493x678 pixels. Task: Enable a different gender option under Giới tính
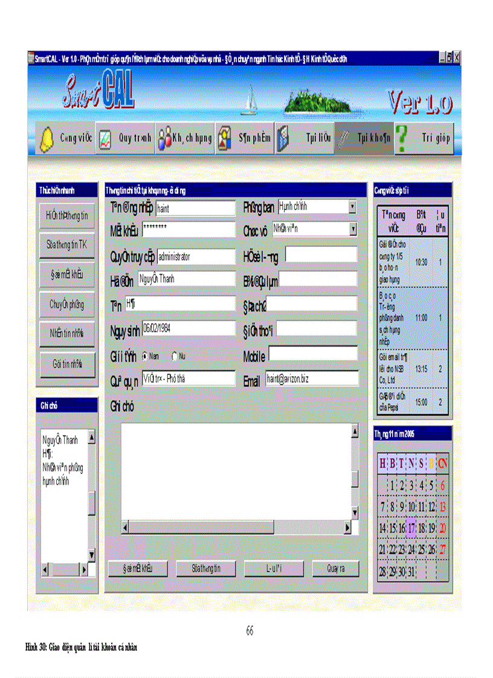pos(174,356)
